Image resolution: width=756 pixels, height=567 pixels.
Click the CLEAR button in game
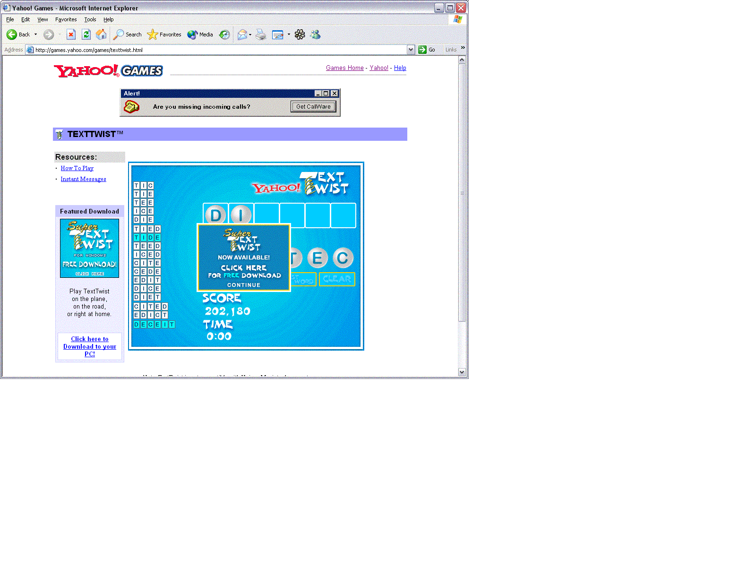[337, 279]
